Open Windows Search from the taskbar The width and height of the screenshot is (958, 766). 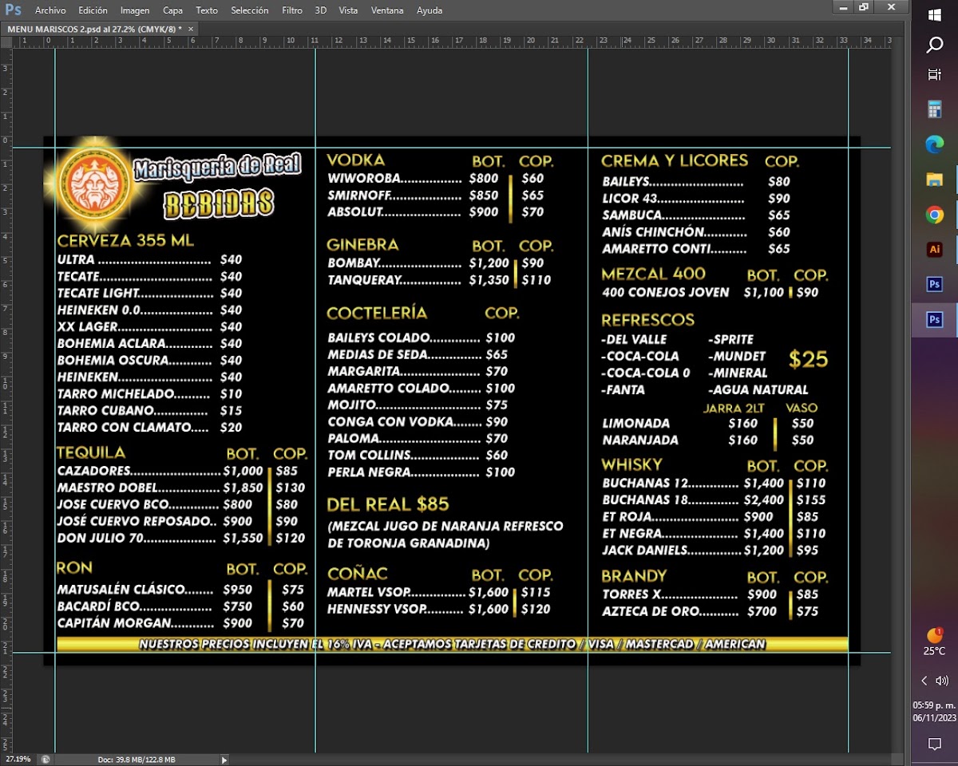pos(935,45)
